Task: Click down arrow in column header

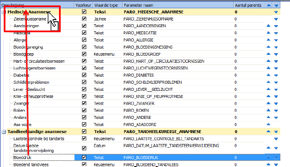Action: tap(276, 5)
